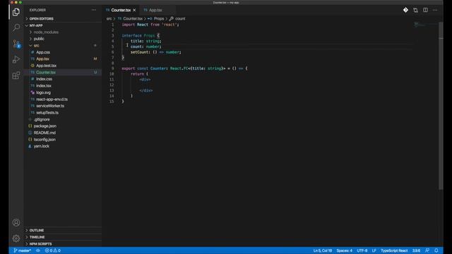Click line number 9 in the gutter
The image size is (452, 254).
pos(113,68)
